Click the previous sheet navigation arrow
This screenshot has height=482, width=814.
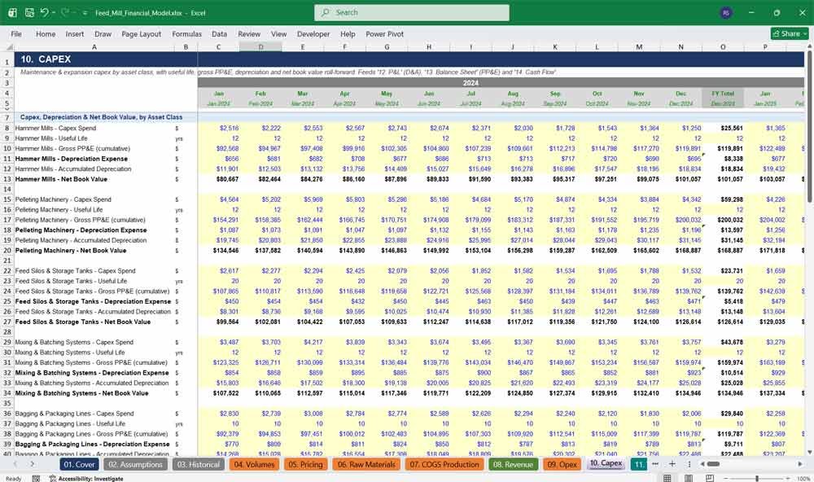15,464
